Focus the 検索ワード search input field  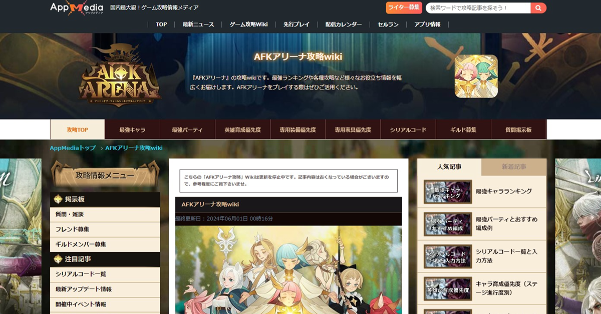(x=478, y=8)
